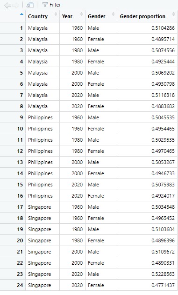Click the 0.5228563 proportion cell
The height and width of the screenshot is (295, 178).
click(x=163, y=274)
